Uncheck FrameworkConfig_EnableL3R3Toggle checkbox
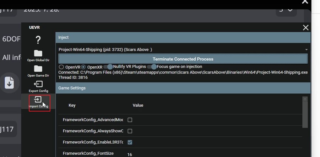Image resolution: width=320 pixels, height=157 pixels. click(x=130, y=142)
